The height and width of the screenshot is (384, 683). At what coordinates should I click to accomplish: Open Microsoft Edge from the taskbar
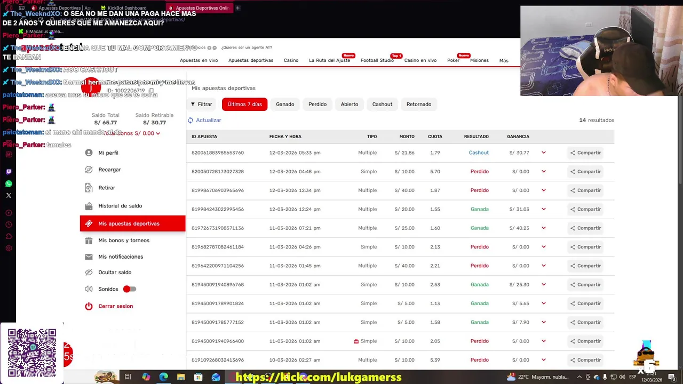[x=163, y=377]
